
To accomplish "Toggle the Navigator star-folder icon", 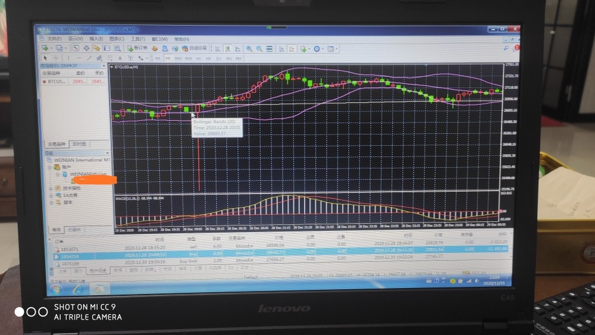I will [96, 48].
